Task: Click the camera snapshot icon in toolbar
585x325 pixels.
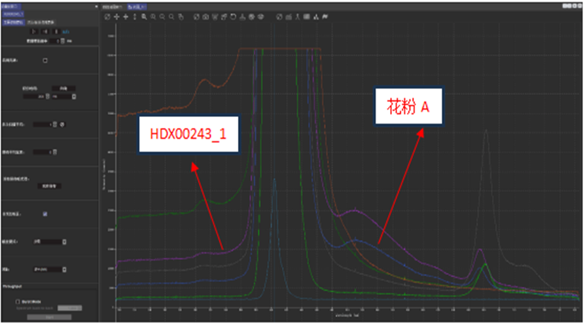Action: pyautogui.click(x=205, y=17)
